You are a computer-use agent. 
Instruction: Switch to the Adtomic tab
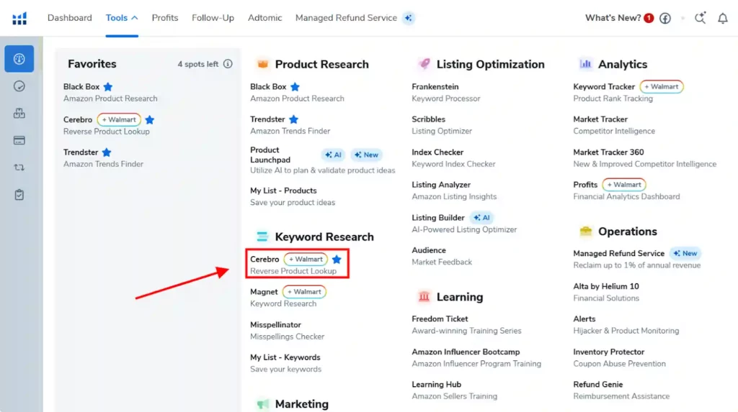265,18
